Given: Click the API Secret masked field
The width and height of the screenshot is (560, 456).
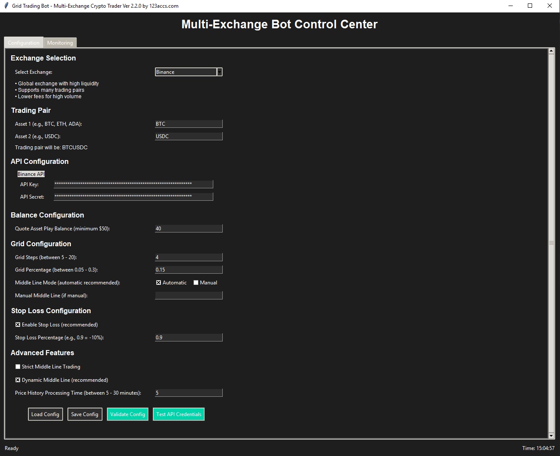Looking at the screenshot, I should tap(133, 197).
